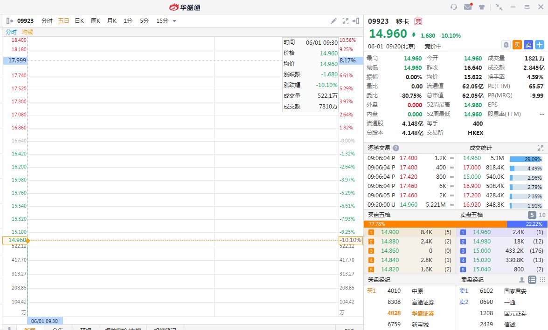Click the price alert bell icon

[506, 45]
